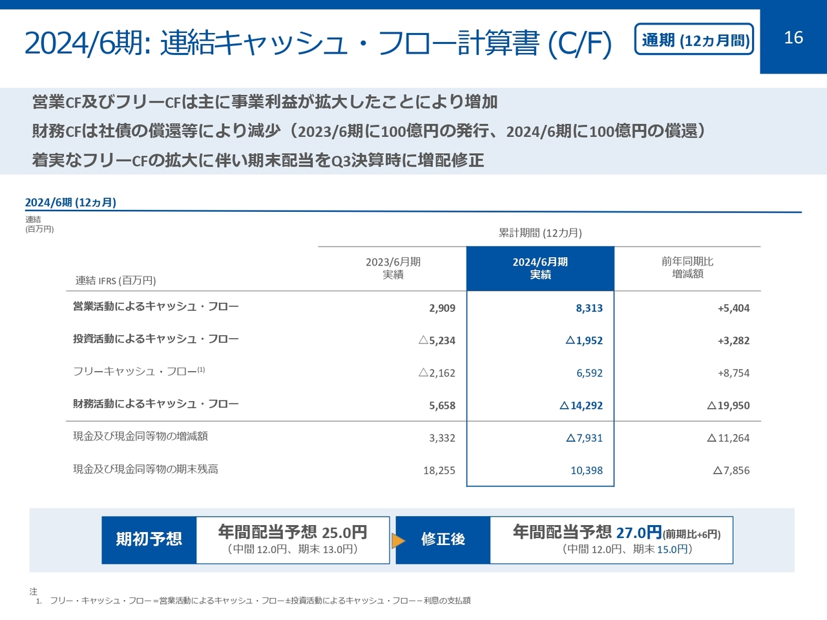Click the value 2,909
The image size is (827, 620).
coord(442,309)
